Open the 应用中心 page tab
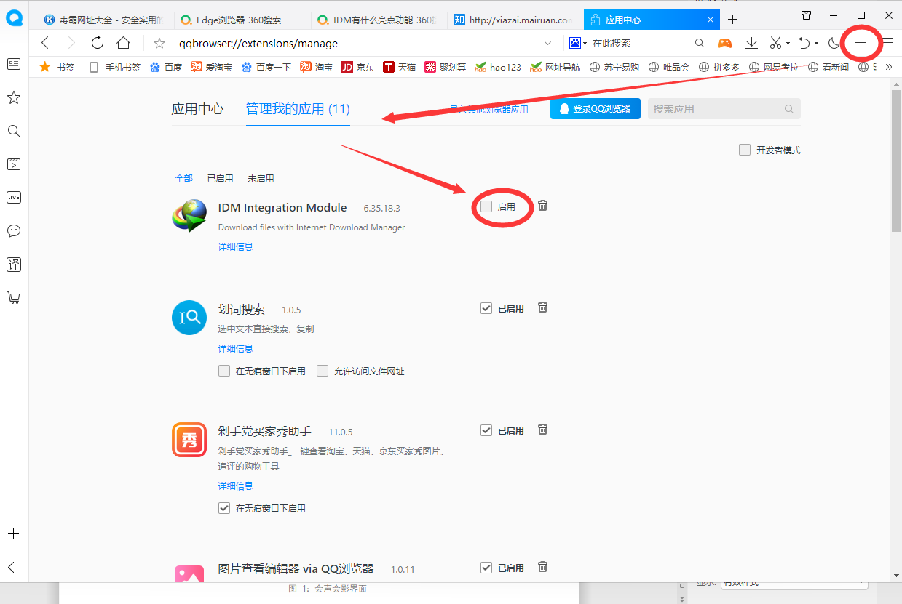This screenshot has height=604, width=902. (651, 20)
